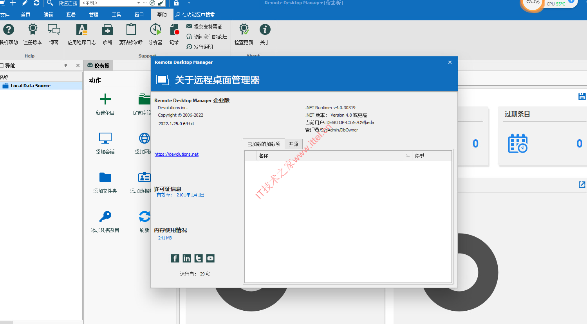
Task: Click the magnifier search icon near 快速连接
Action: point(50,3)
